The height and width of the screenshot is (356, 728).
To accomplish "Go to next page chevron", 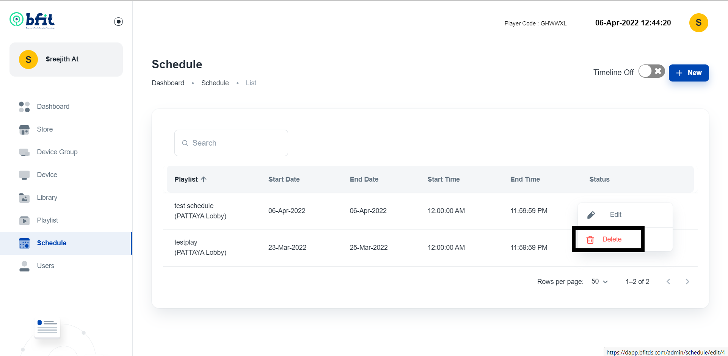I will [x=687, y=282].
